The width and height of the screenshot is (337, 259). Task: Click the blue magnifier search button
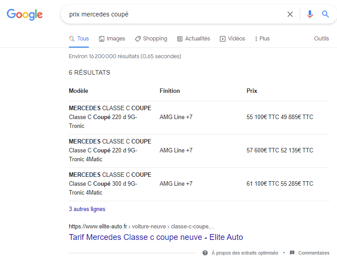[325, 14]
